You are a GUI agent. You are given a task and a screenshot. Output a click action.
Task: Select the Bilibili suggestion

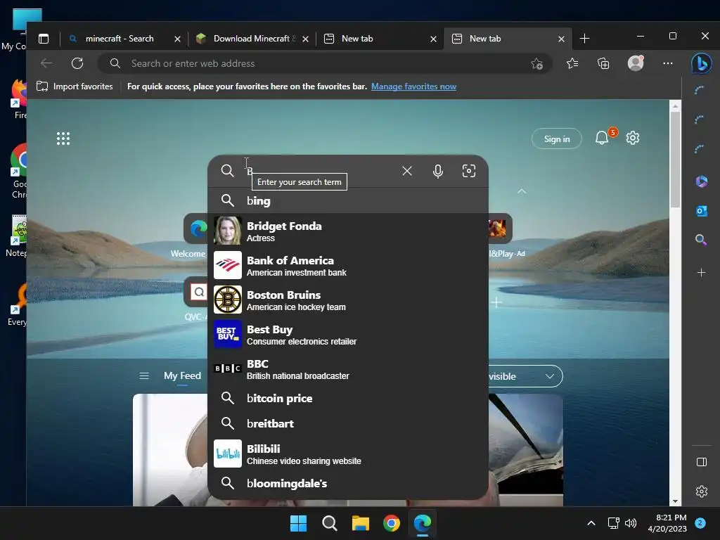(347, 454)
